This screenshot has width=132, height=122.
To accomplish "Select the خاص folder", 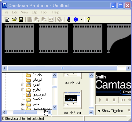I will pyautogui.click(x=36, y=104).
